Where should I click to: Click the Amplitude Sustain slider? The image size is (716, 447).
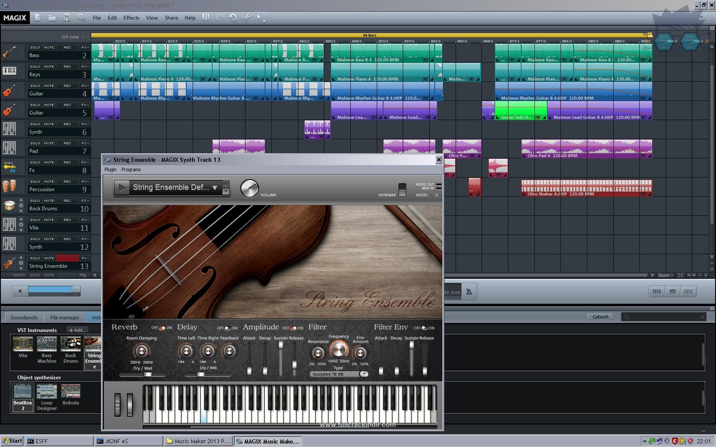click(280, 359)
